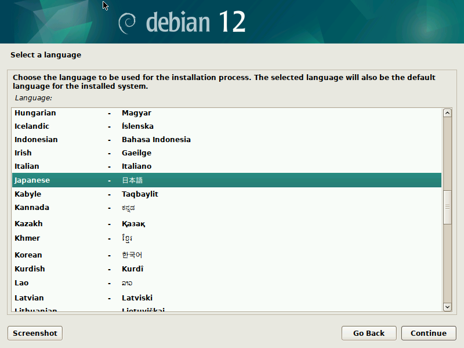The width and height of the screenshot is (464, 348).
Task: Pick Lao from the language list
Action: coord(227,283)
